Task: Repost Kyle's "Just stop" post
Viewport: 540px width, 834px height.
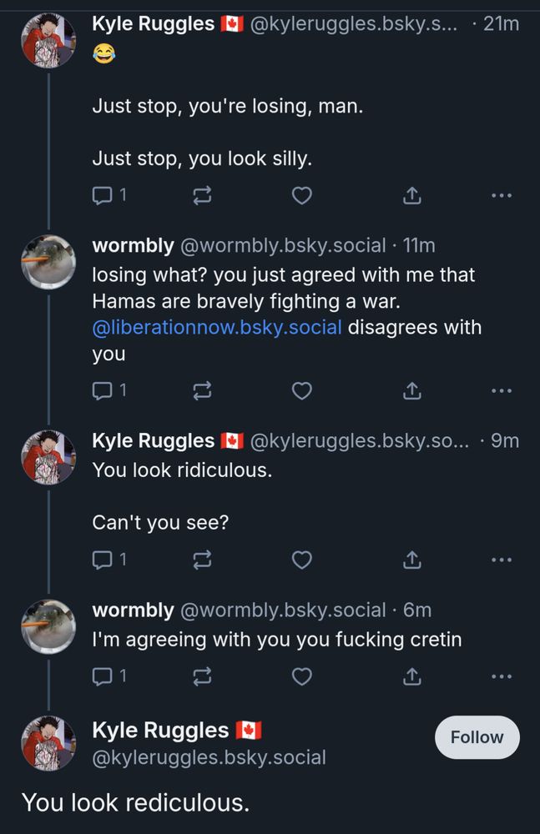Action: 202,196
